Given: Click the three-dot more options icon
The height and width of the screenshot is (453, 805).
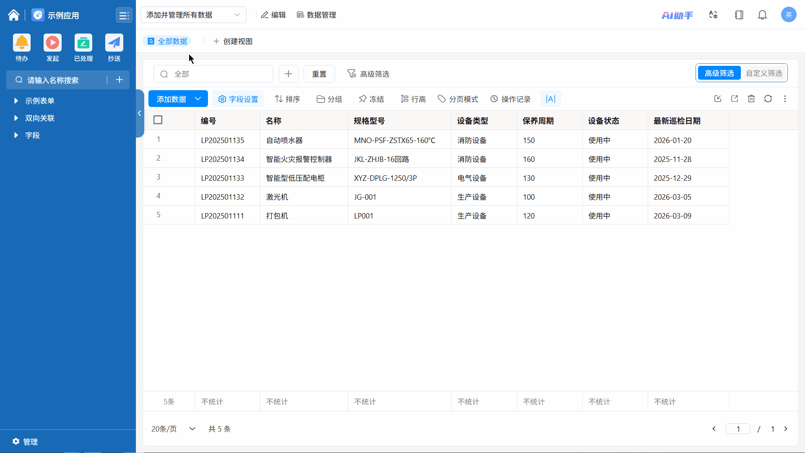Looking at the screenshot, I should [785, 99].
